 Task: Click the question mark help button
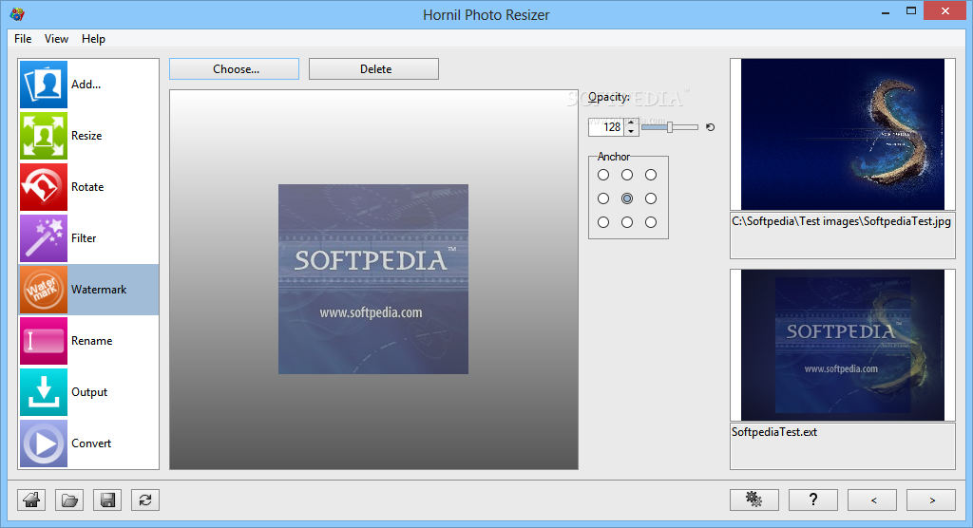coord(813,500)
